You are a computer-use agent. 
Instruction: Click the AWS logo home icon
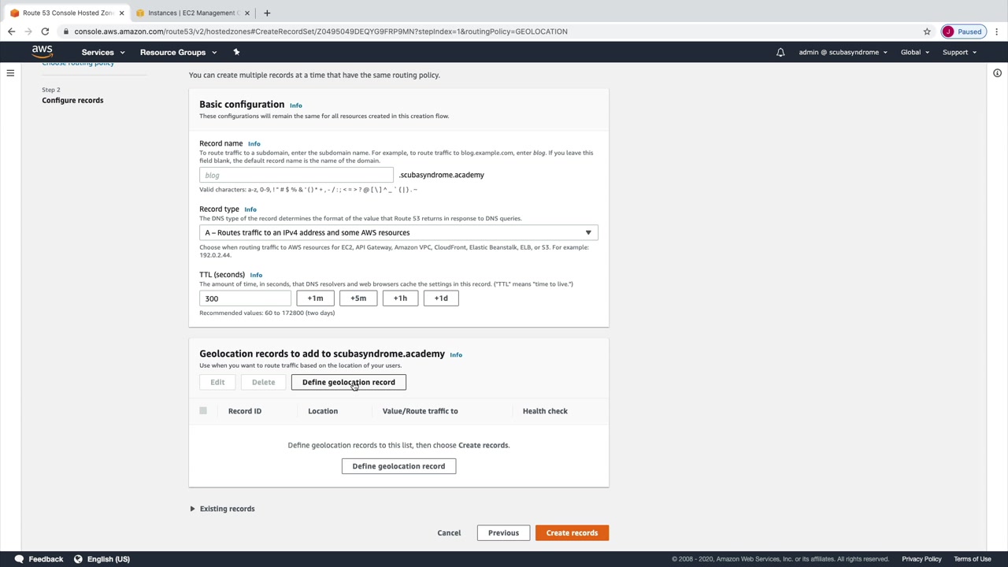click(x=42, y=52)
